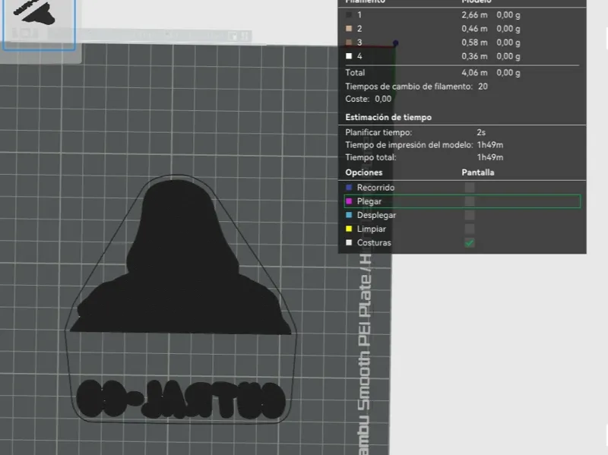Uncheck the Costuras display checkbox

470,242
